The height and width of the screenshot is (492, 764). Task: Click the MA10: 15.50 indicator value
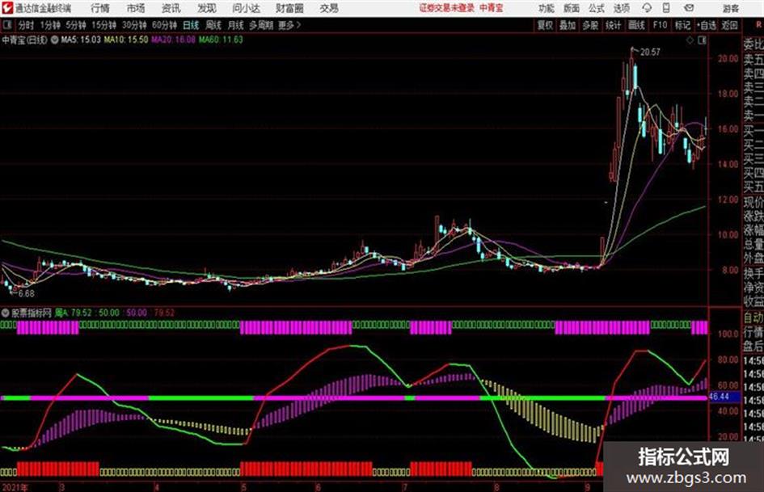pos(125,40)
